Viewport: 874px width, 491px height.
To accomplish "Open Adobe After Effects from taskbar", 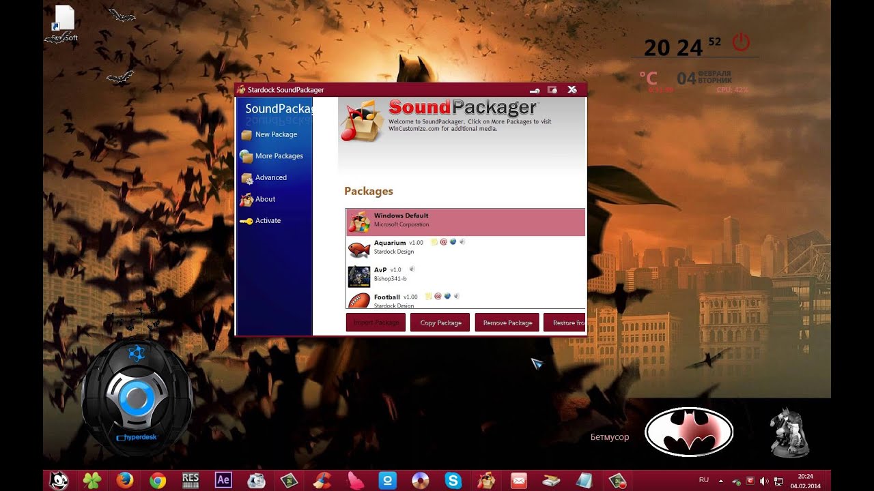I will click(223, 480).
